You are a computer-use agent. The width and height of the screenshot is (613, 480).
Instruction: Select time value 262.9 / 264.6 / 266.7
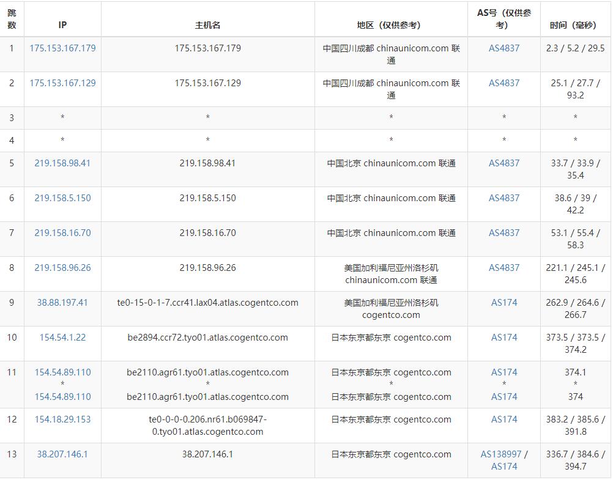coord(575,308)
